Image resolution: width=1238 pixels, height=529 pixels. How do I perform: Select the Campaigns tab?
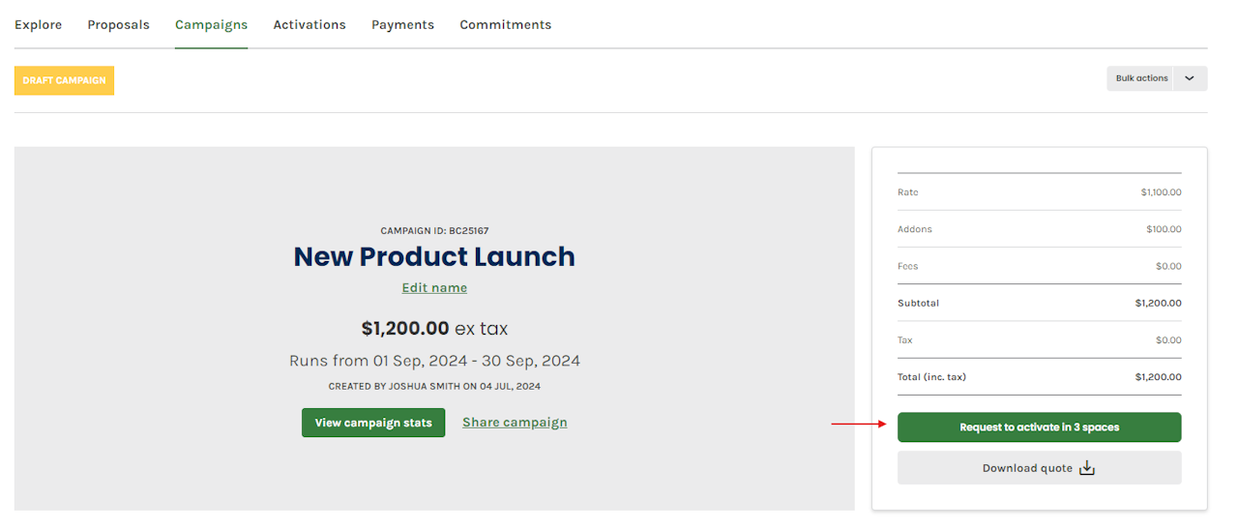pos(211,25)
